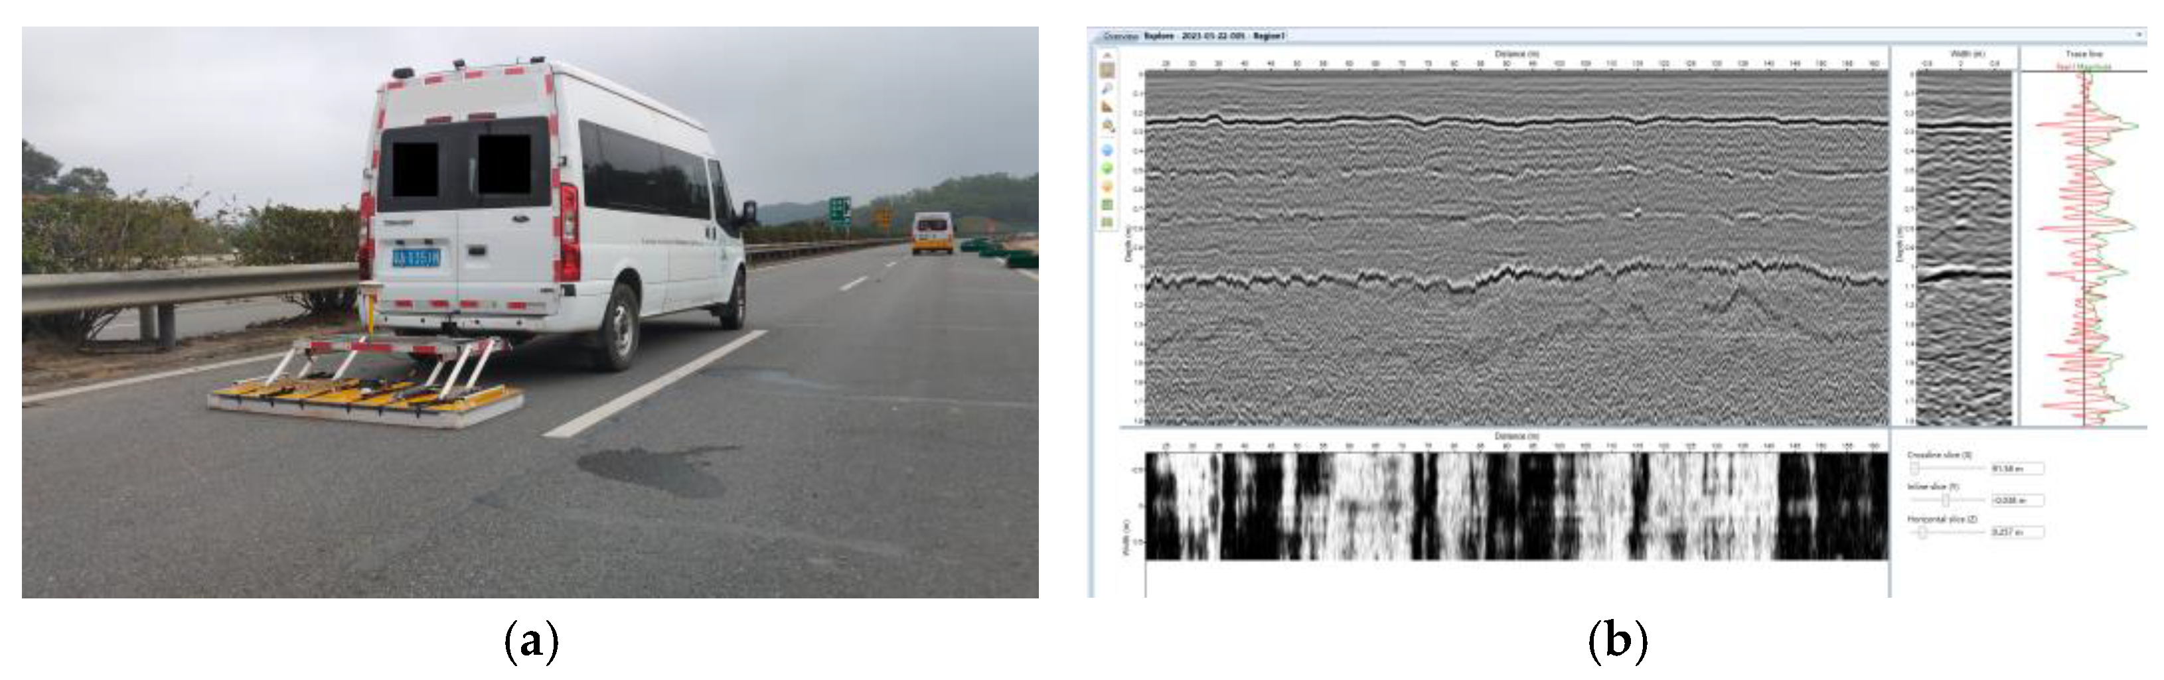Image resolution: width=2164 pixels, height=680 pixels.
Task: Click the Inline slice value input field
Action: pyautogui.click(x=2016, y=500)
